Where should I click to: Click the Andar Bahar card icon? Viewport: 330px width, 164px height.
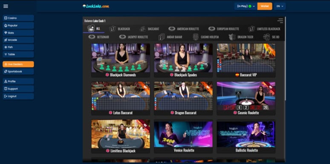[162, 37]
